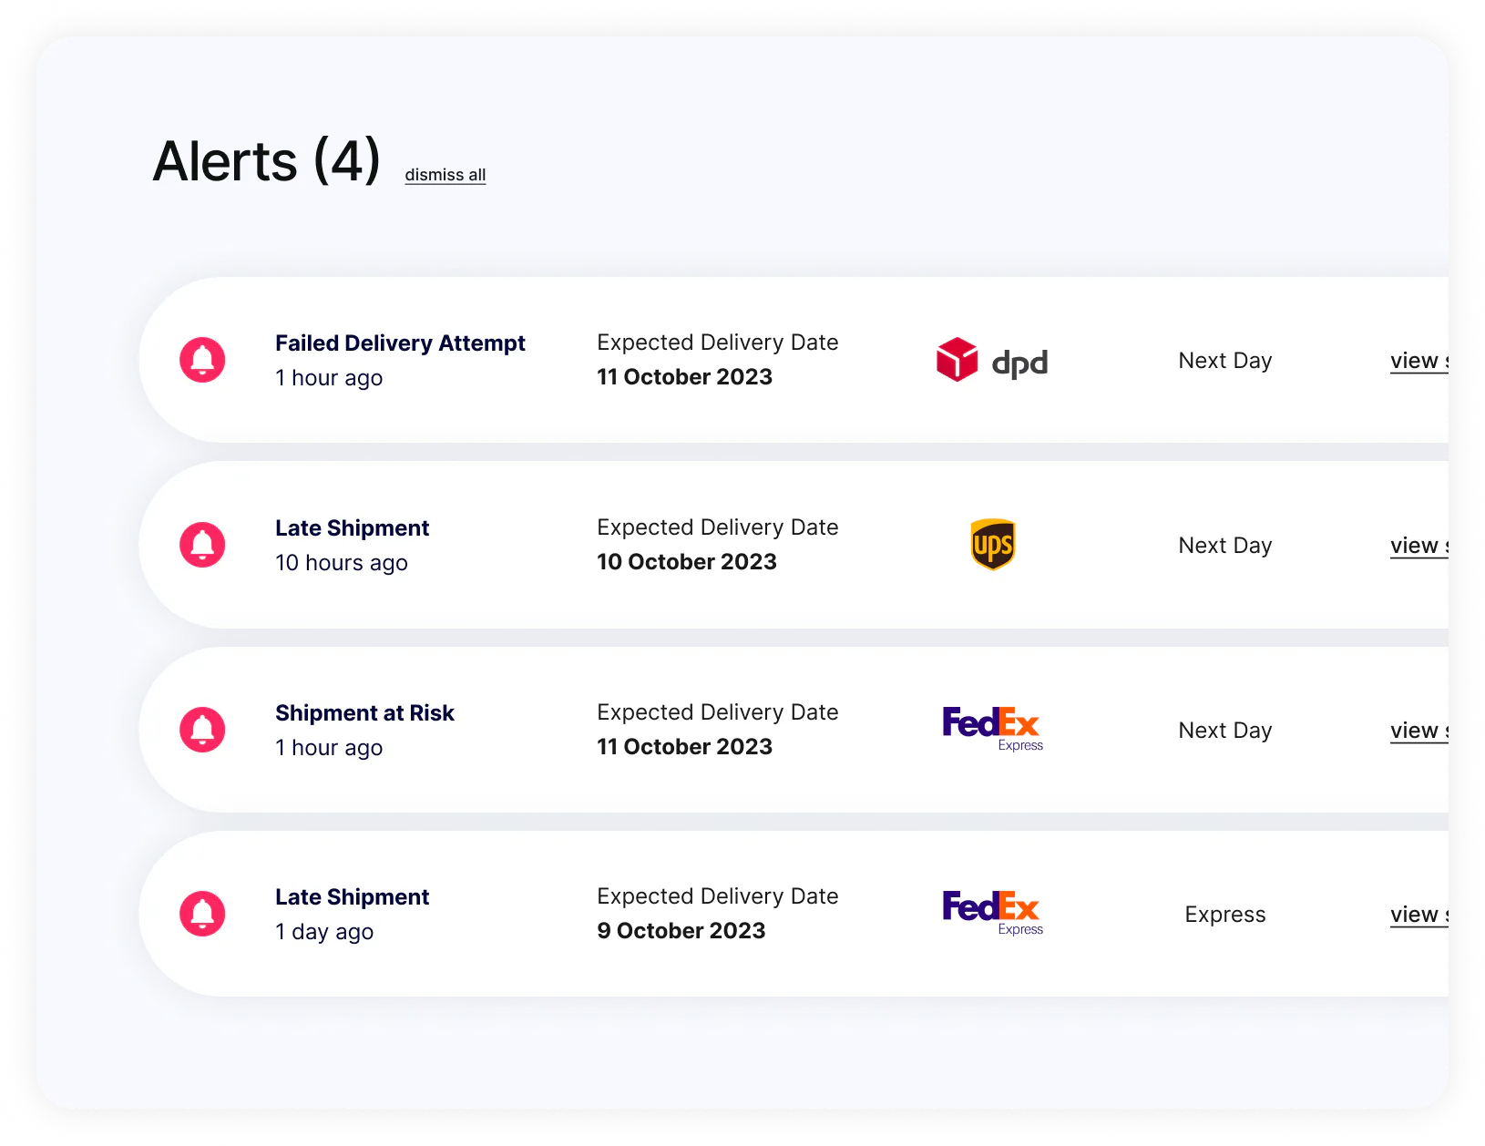Click delivery date 9 October 2023
The width and height of the screenshot is (1485, 1146).
pyautogui.click(x=681, y=930)
